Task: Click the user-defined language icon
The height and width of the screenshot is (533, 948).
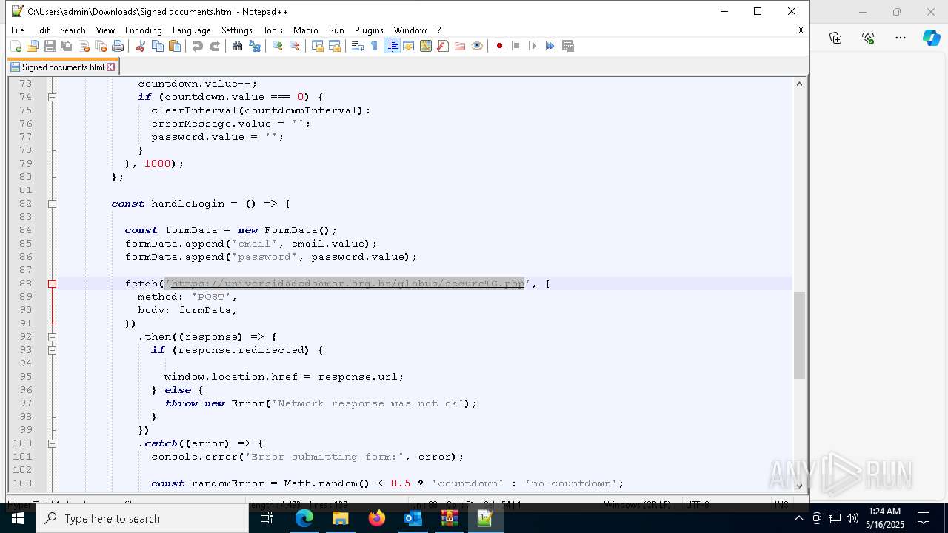Action: (408, 46)
